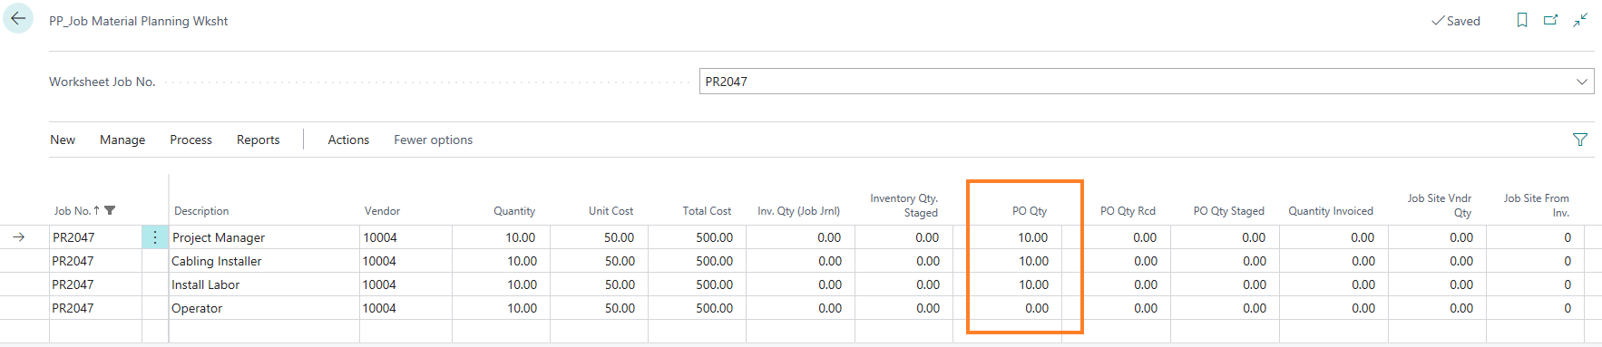
Task: Open page in new window icon
Action: tap(1551, 20)
